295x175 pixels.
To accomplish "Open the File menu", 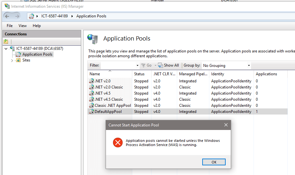I will click(x=10, y=26).
